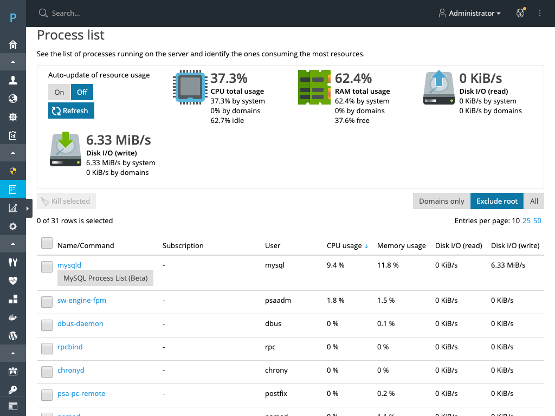The image size is (555, 416).
Task: Open the Administrator account dropdown
Action: (x=469, y=13)
